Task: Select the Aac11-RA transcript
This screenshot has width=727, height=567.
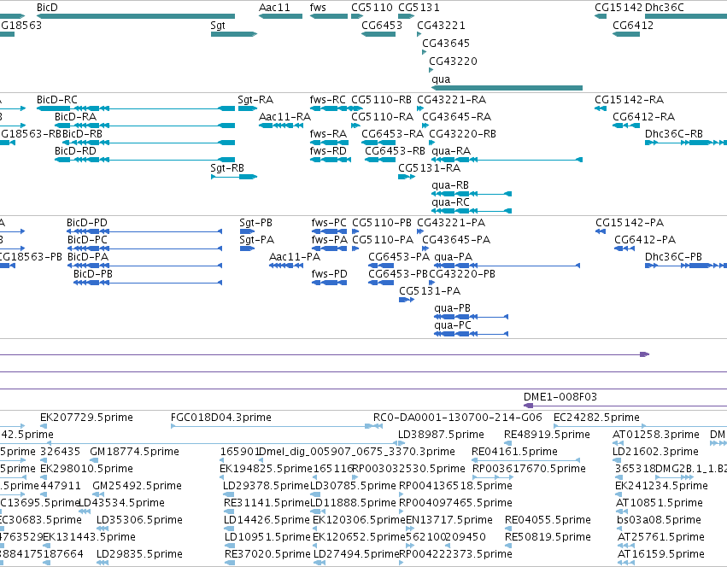Action: (x=280, y=126)
